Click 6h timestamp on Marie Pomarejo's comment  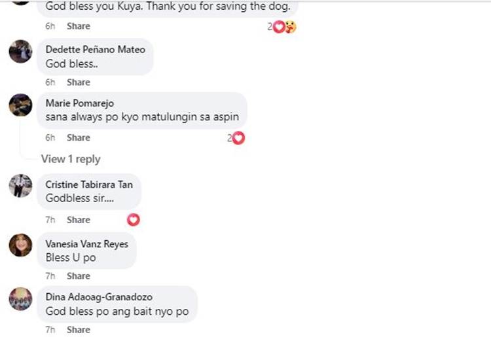point(50,137)
